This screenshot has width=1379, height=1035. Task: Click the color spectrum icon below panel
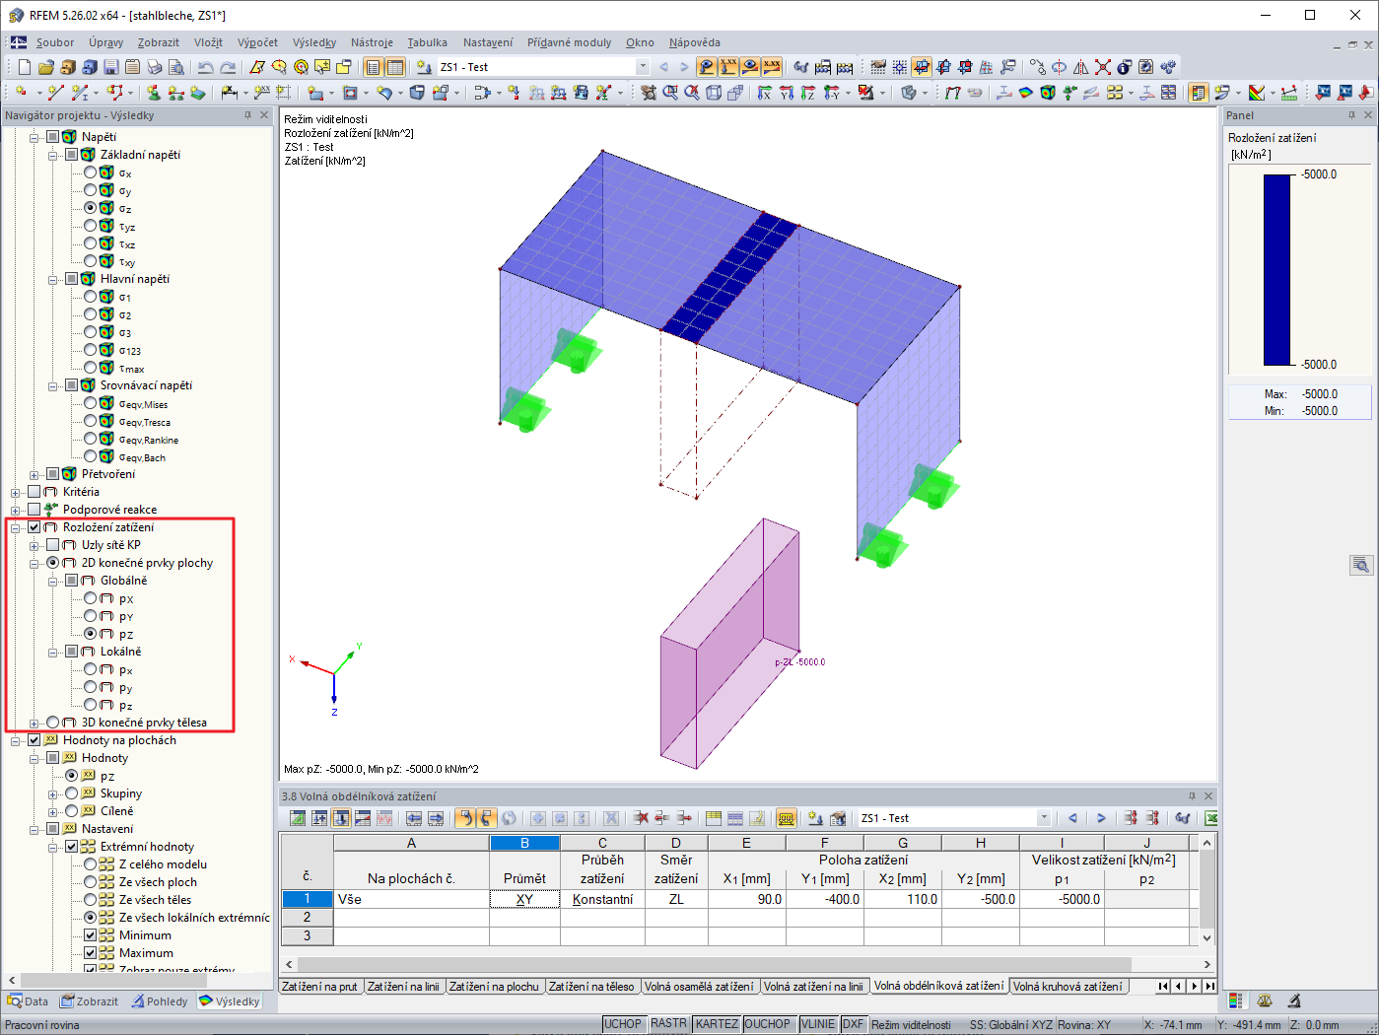tap(1235, 1001)
